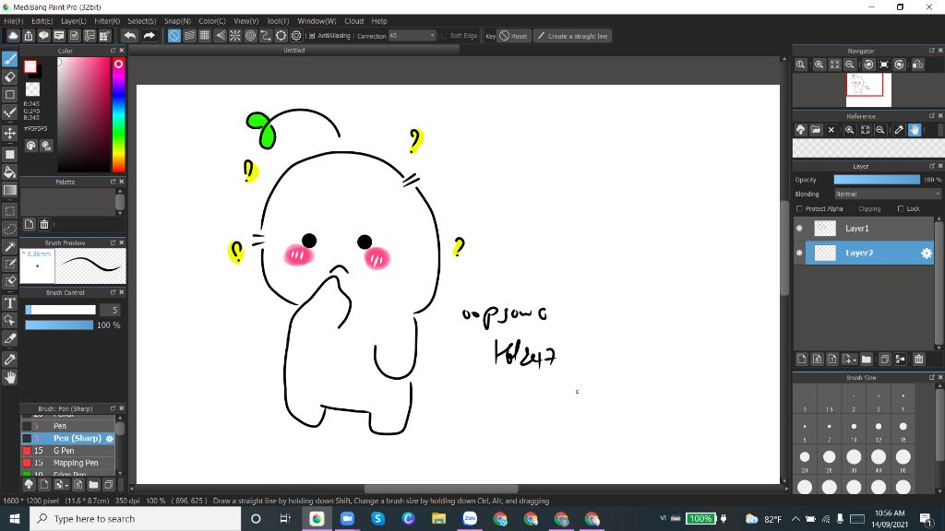
Task: Select the Mapping Pen brush
Action: point(68,463)
